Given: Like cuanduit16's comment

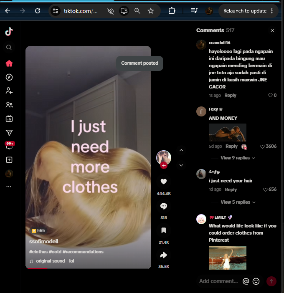Looking at the screenshot, I should click(x=270, y=95).
